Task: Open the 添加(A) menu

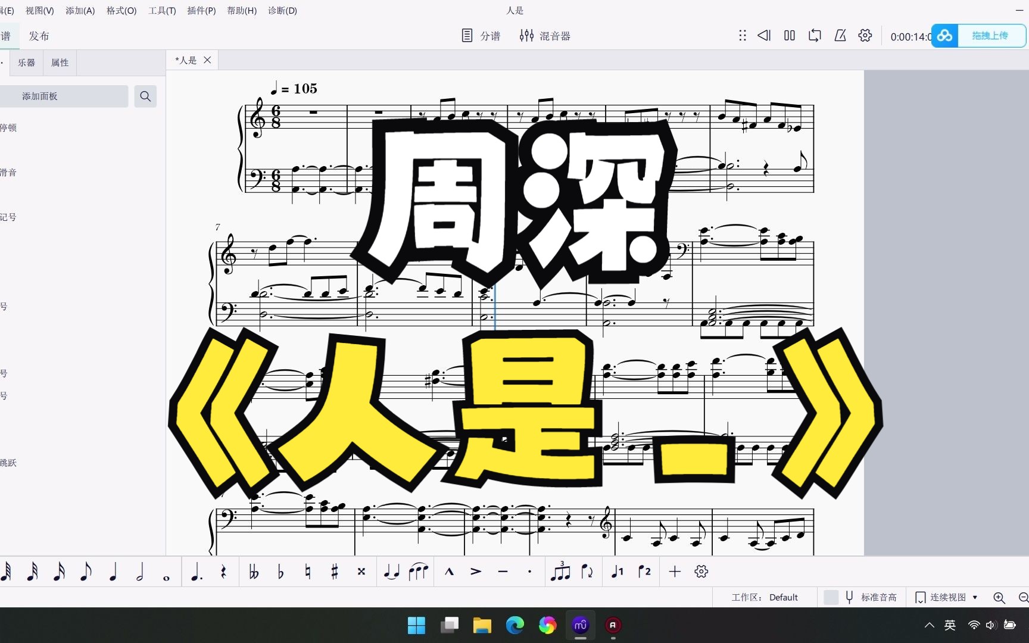Action: click(x=80, y=11)
